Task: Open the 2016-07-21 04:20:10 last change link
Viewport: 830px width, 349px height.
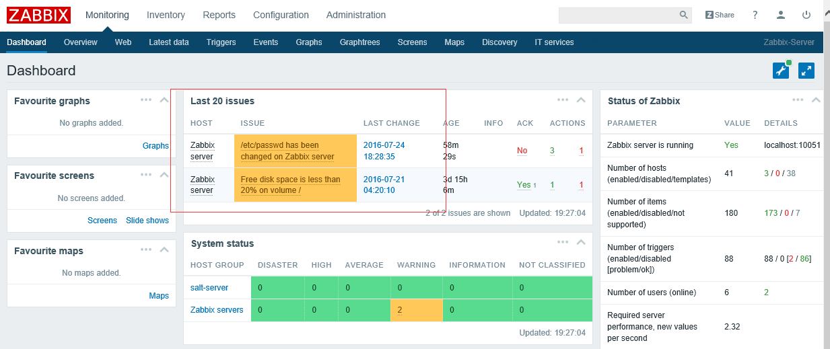Action: (x=384, y=185)
